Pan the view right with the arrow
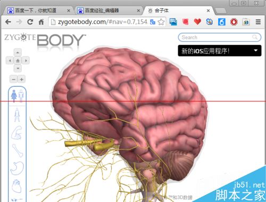Image resolution: width=266 pixels, height=202 pixels. point(26,61)
